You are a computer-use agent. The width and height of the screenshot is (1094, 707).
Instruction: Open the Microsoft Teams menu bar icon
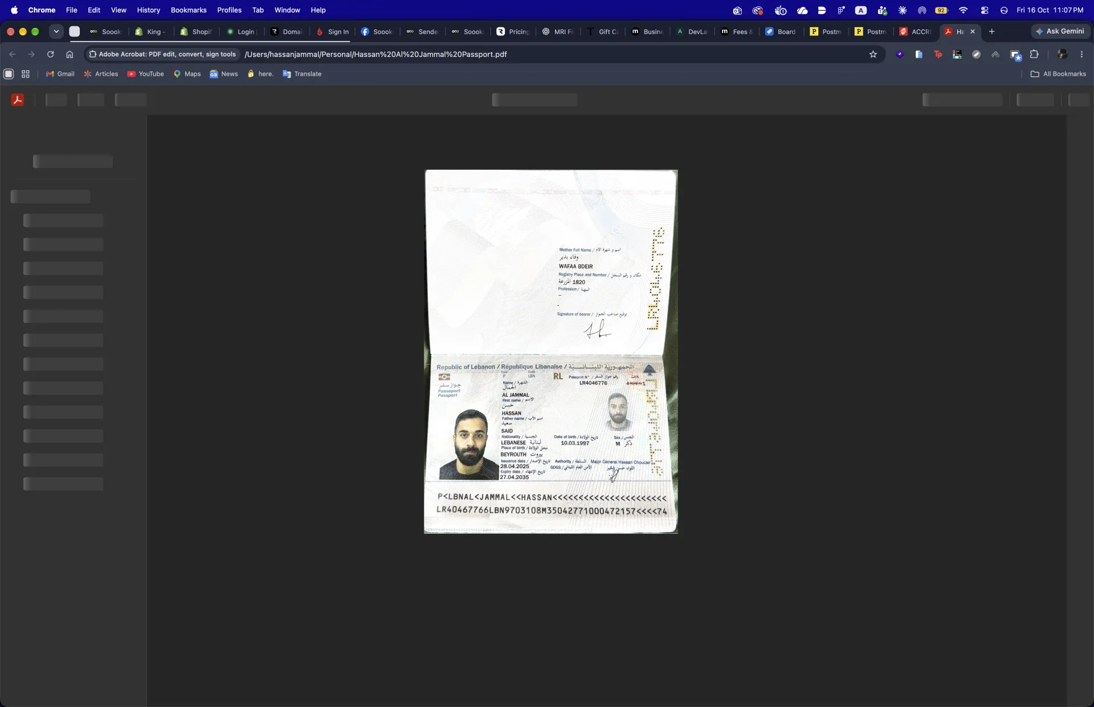882,10
